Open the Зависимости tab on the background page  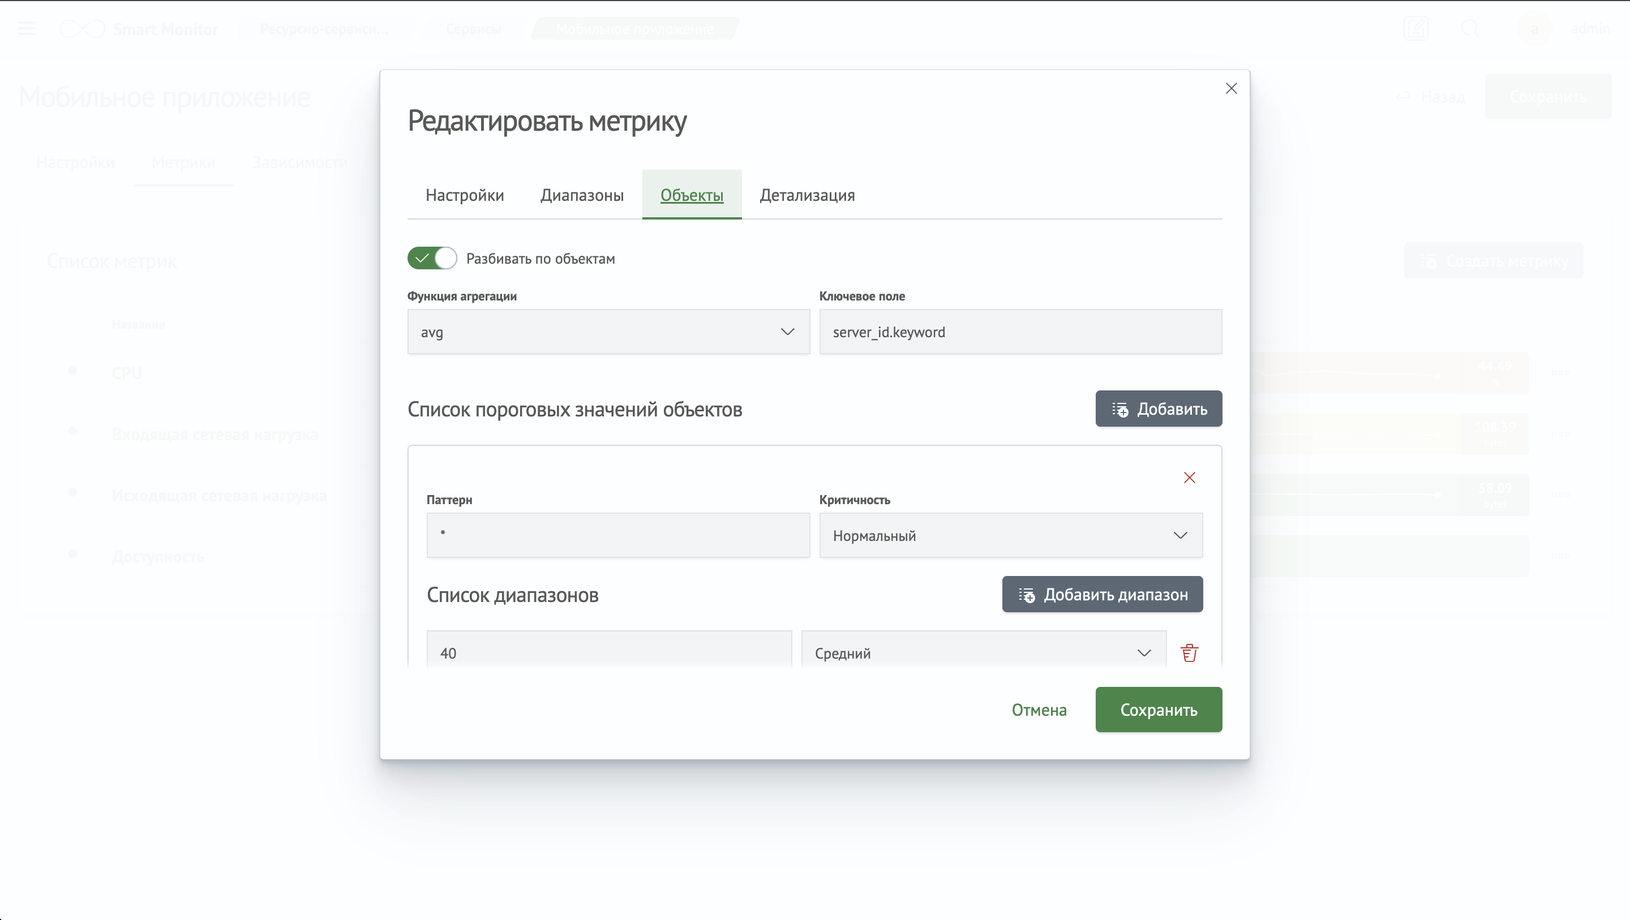(300, 162)
